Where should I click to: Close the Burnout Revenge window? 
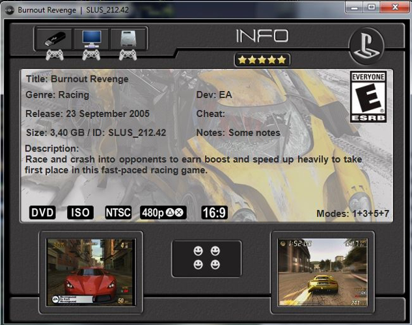(x=395, y=8)
